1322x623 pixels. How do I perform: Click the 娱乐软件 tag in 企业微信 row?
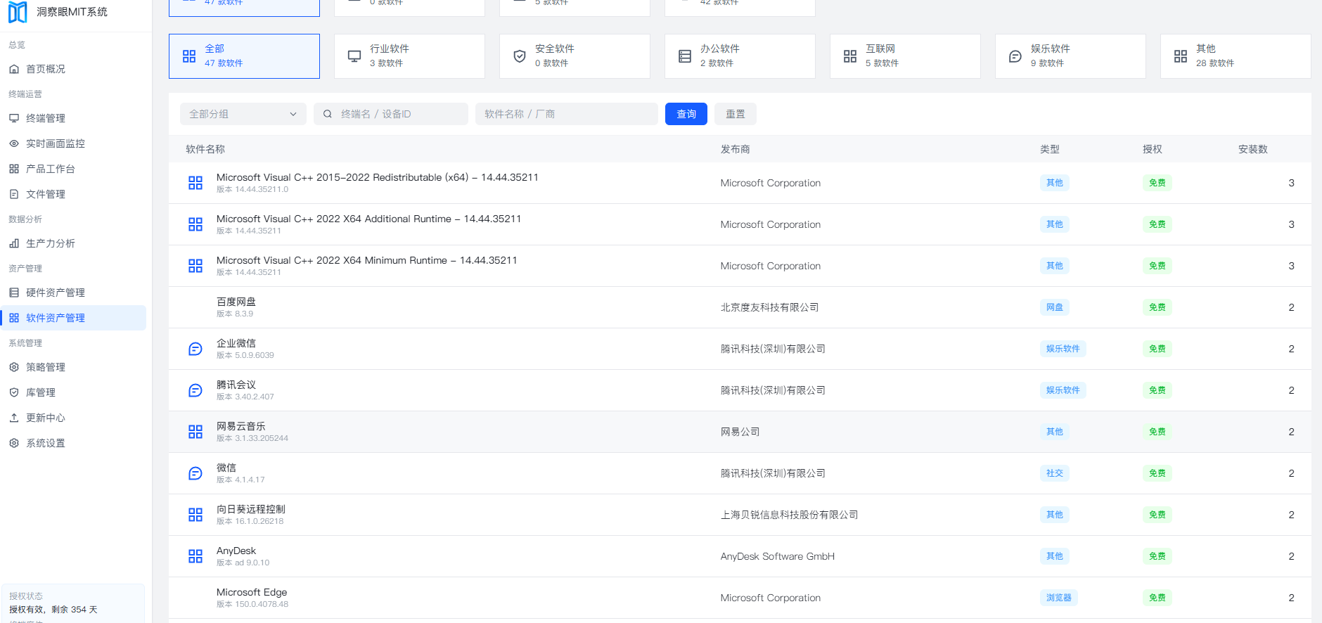[x=1063, y=349]
